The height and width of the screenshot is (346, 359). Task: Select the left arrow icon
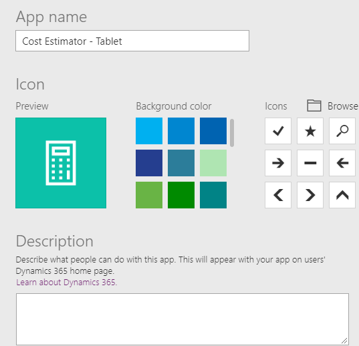point(342,163)
